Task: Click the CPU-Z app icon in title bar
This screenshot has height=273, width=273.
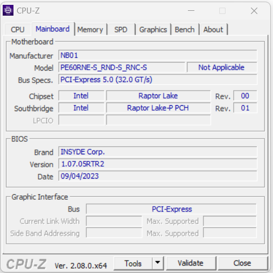Action: [x=8, y=10]
